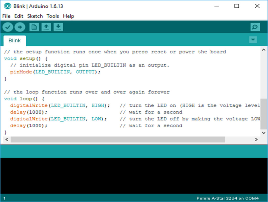Click the setup function comment on first line
Screen dimensions: 268x202
[x=115, y=52]
